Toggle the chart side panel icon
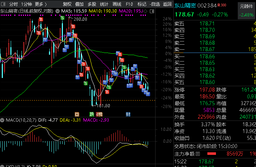Screen dimensions: 256x167 [x=152, y=11]
